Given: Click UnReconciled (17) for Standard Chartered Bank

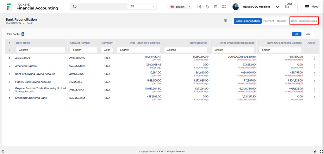Looking at the screenshot, I should pyautogui.click(x=246, y=100).
